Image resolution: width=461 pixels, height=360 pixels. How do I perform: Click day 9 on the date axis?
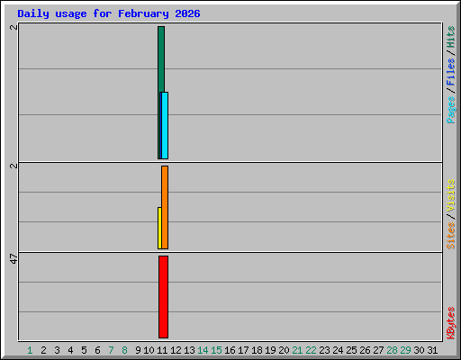[x=138, y=350]
